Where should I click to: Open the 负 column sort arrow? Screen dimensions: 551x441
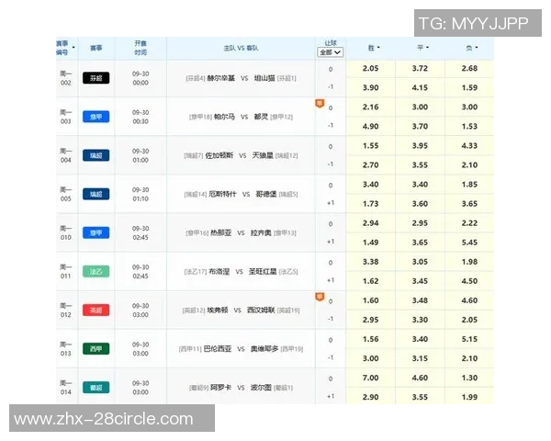click(x=477, y=48)
